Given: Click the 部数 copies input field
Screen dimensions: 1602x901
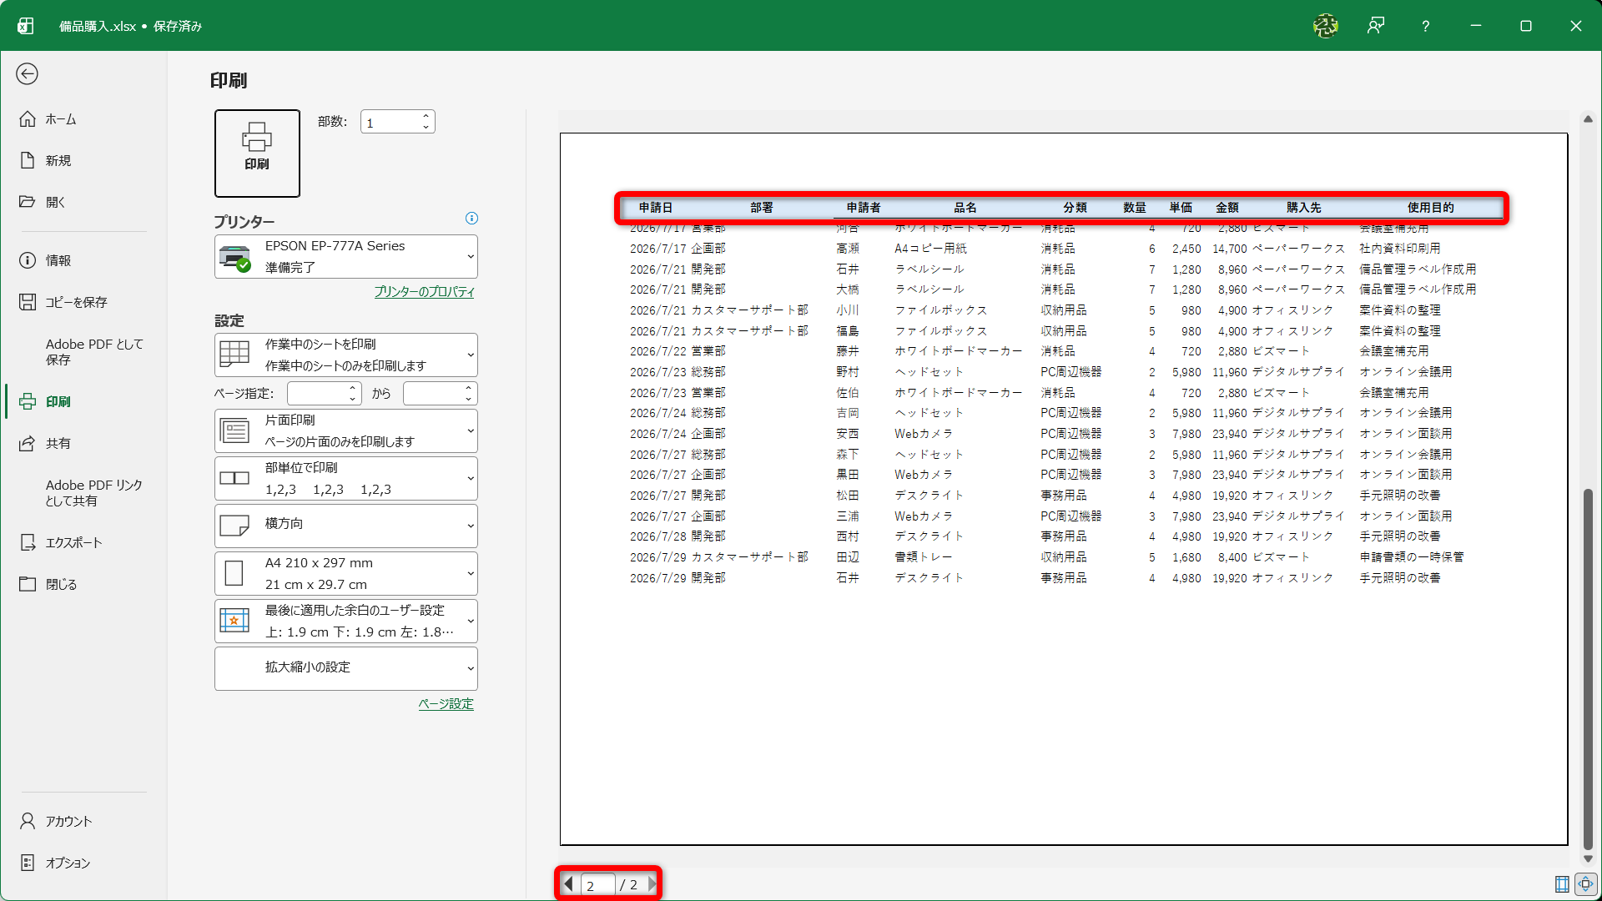Looking at the screenshot, I should 390,122.
